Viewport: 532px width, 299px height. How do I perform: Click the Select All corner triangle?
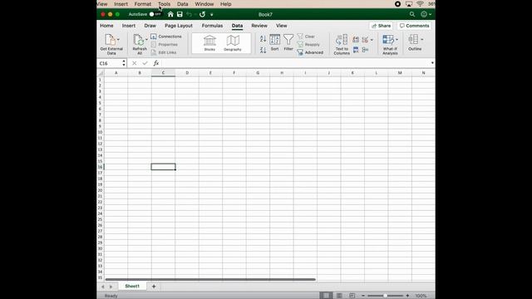tap(101, 72)
